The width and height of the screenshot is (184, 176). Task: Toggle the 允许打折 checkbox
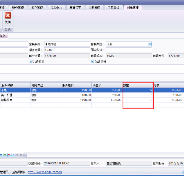[x=31, y=61]
